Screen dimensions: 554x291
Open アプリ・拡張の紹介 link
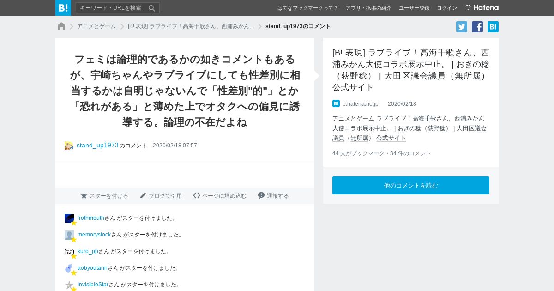click(368, 8)
